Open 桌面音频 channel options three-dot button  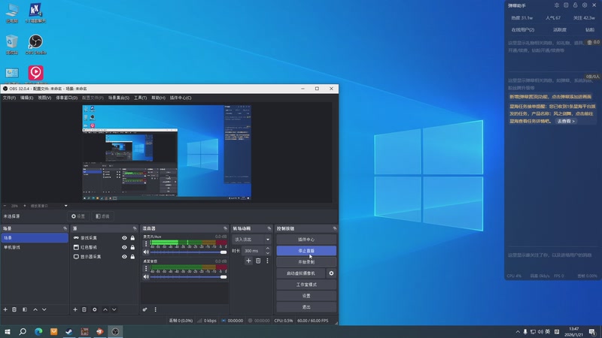tap(146, 268)
